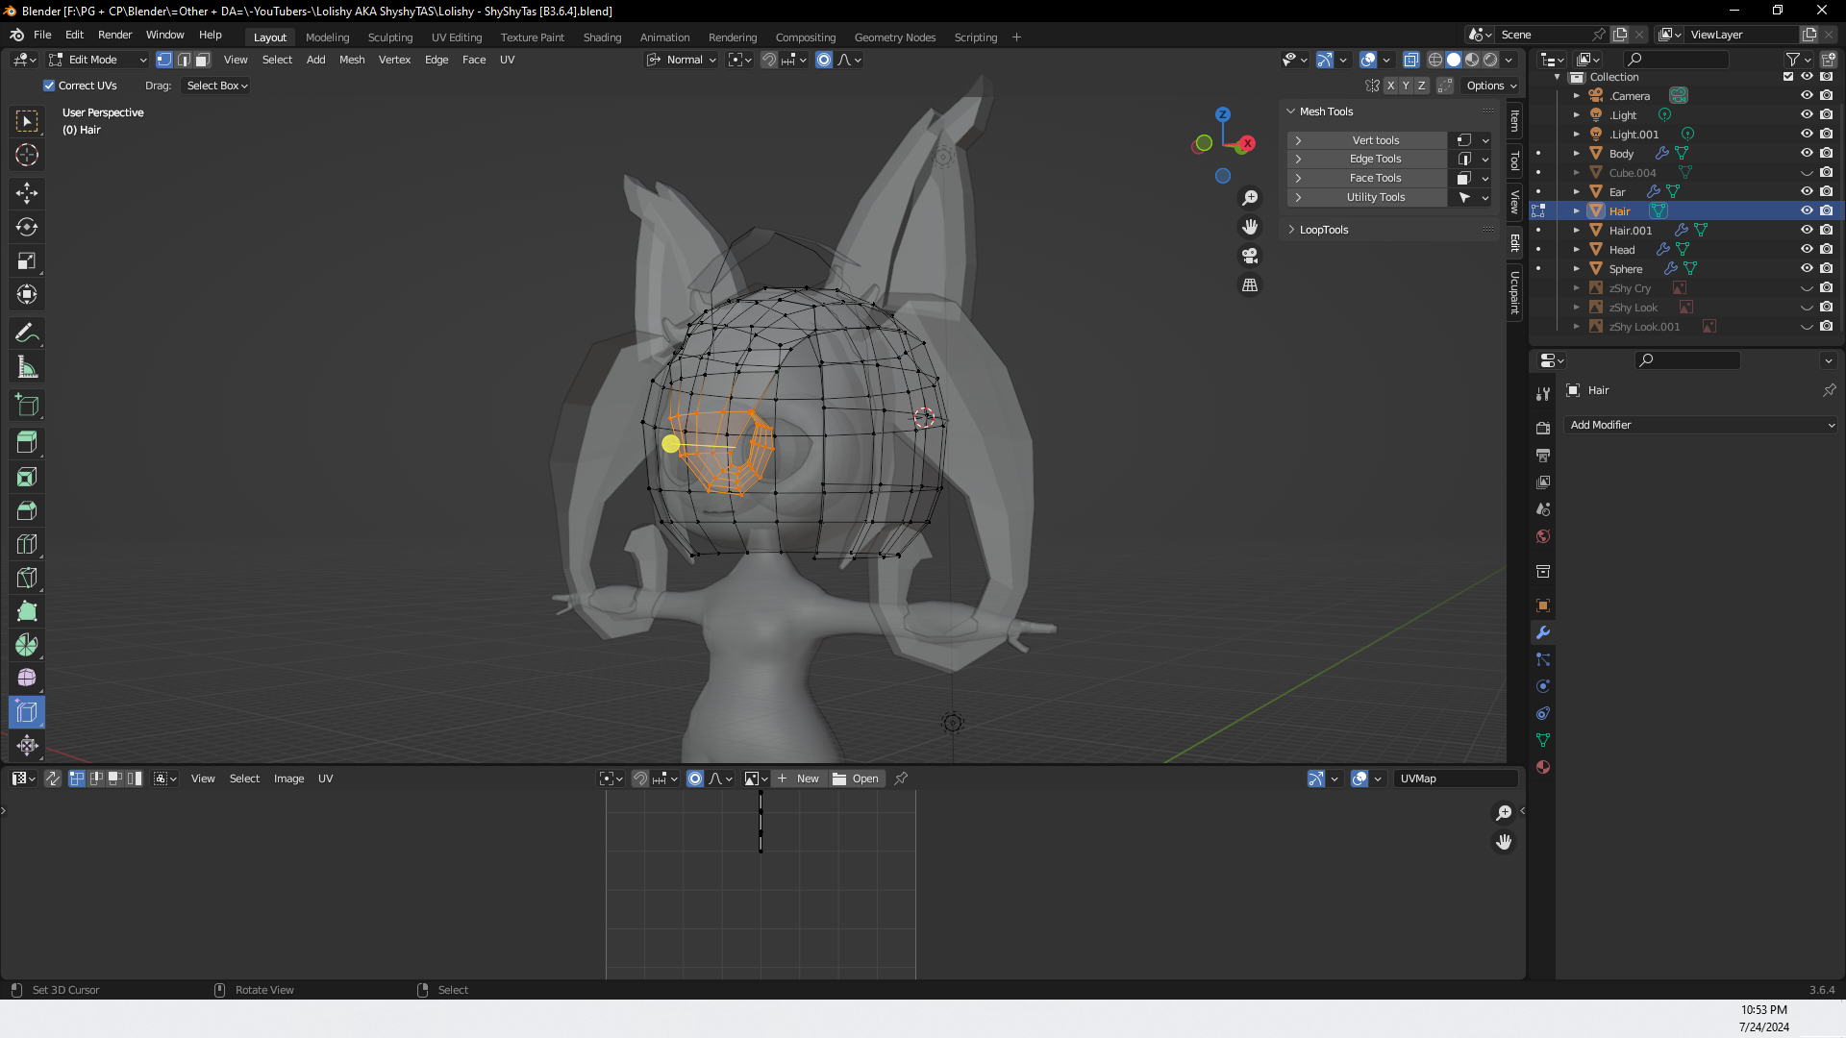Open the Modifiers wrench properties tab

pos(1543,632)
